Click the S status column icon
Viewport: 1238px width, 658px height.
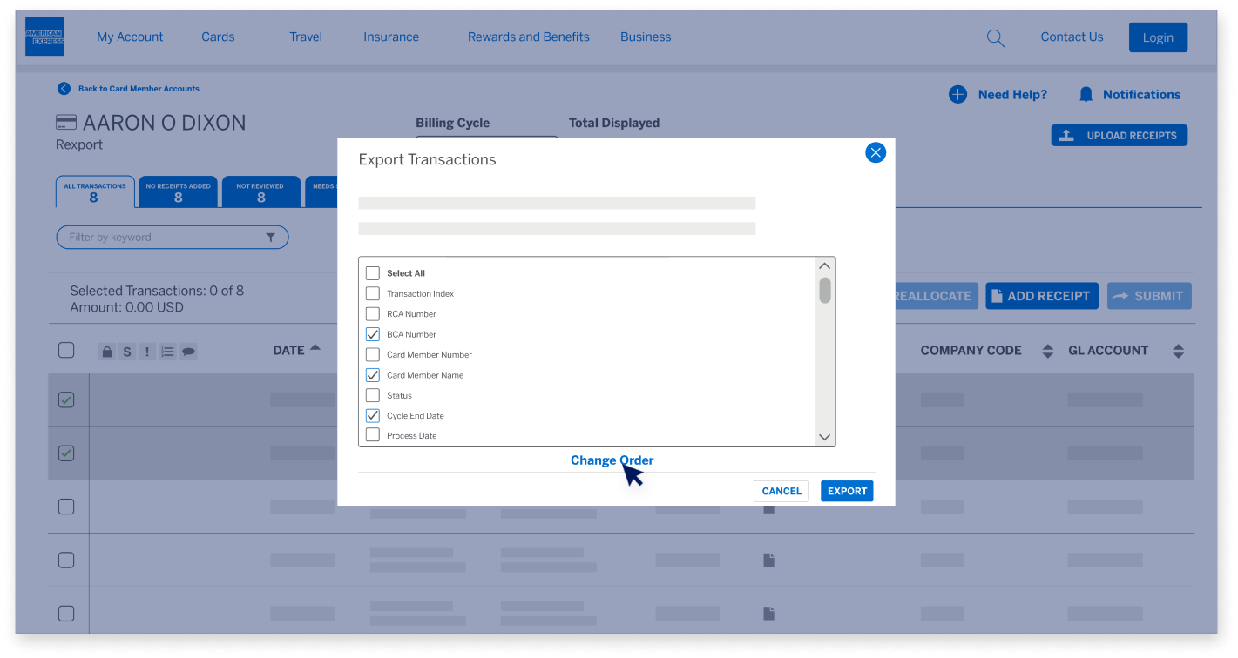coord(126,351)
